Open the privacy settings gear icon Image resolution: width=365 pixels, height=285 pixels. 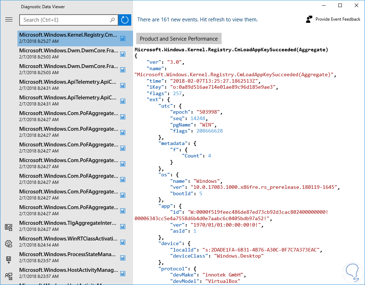(x=9, y=244)
